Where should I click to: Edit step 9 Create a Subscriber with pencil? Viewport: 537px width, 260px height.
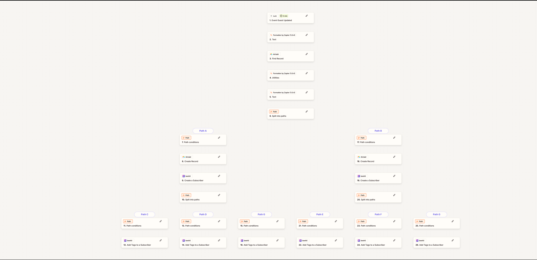pyautogui.click(x=219, y=176)
